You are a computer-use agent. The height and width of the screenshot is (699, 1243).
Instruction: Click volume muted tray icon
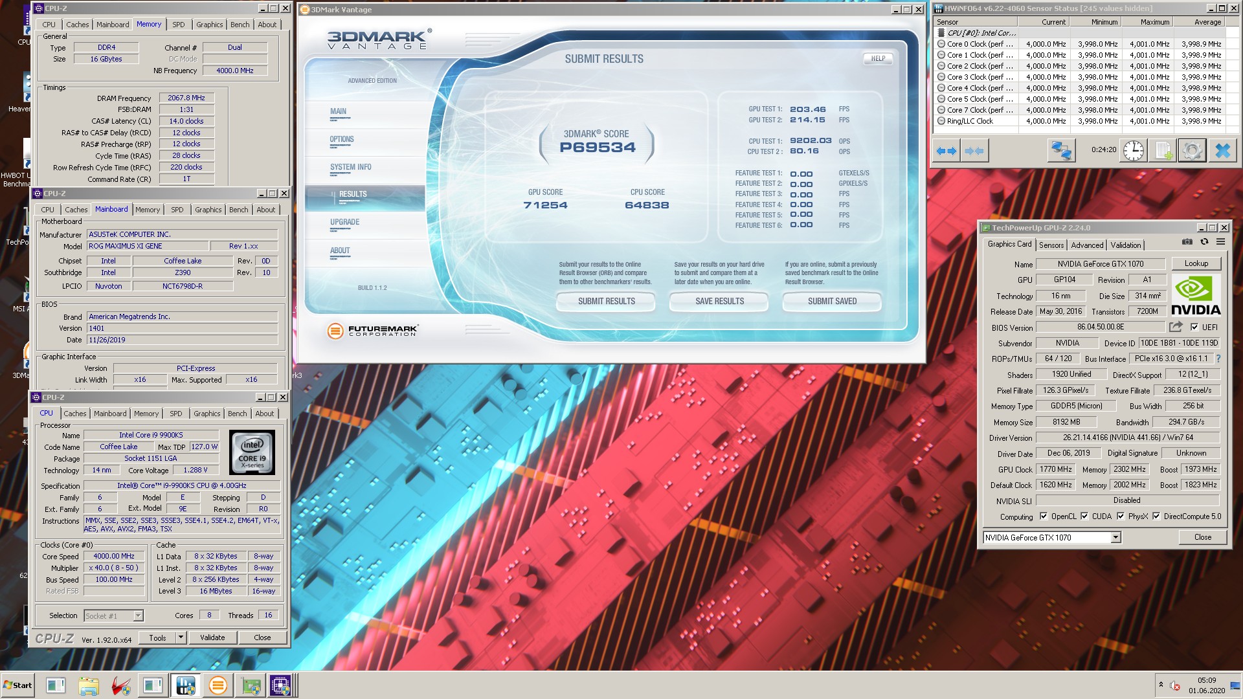pos(1174,686)
